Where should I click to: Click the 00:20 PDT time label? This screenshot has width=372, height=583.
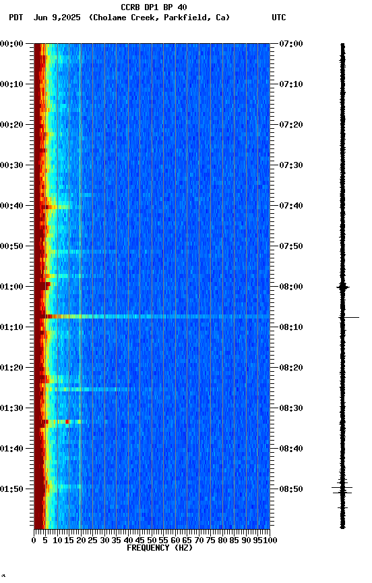coord(11,125)
